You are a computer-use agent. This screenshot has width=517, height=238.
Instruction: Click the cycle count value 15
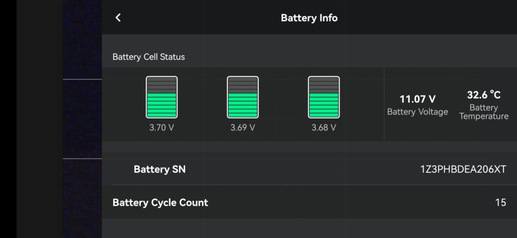[500, 203]
